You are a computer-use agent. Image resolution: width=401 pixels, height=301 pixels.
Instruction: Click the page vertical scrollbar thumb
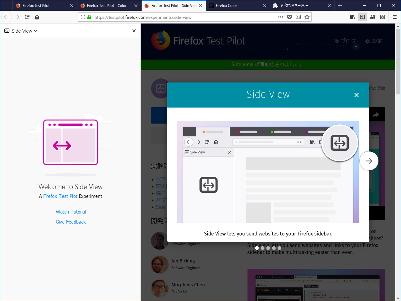click(398, 62)
